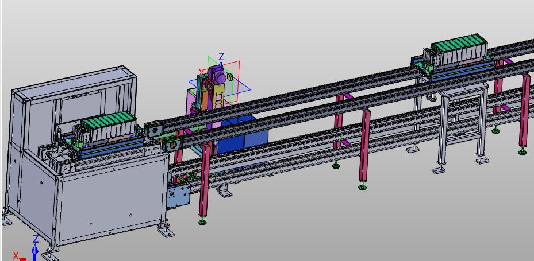534x261 pixels.
Task: Click the blue Z axis arrow in corner triad
Action: click(35, 249)
